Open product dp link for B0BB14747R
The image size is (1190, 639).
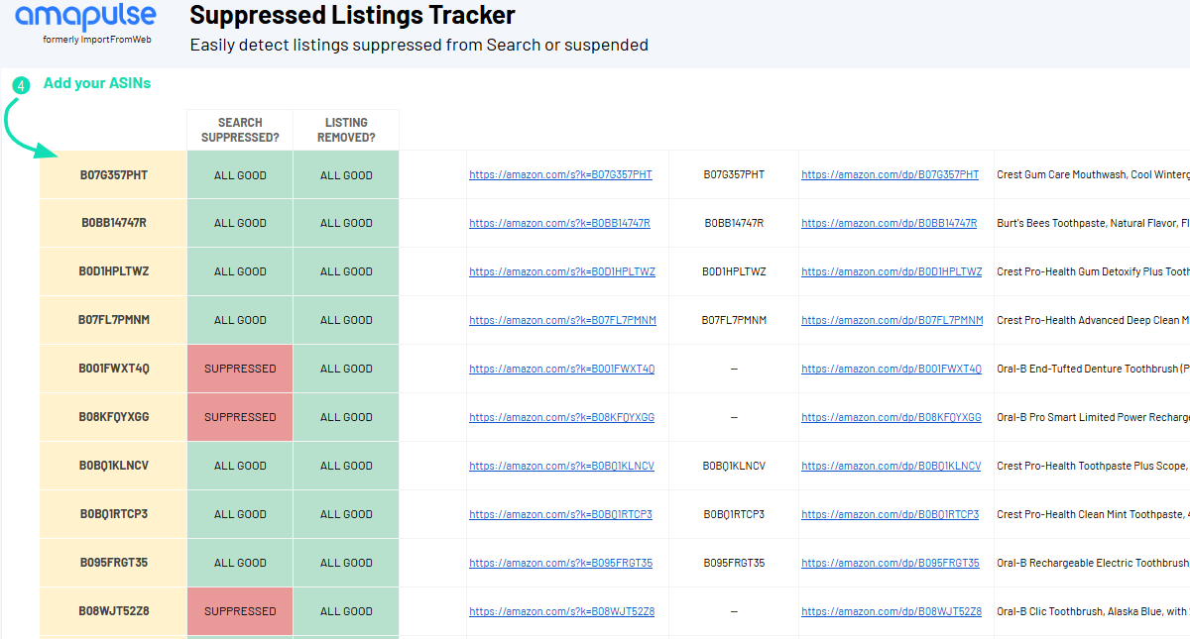[x=889, y=224]
